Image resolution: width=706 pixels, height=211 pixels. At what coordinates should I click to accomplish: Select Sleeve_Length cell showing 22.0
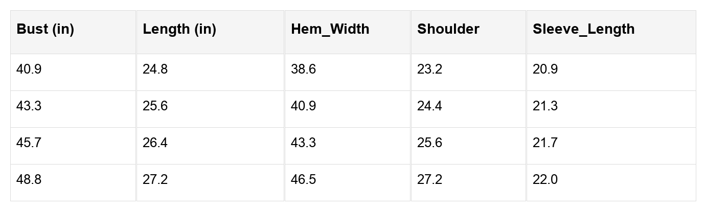pos(545,180)
